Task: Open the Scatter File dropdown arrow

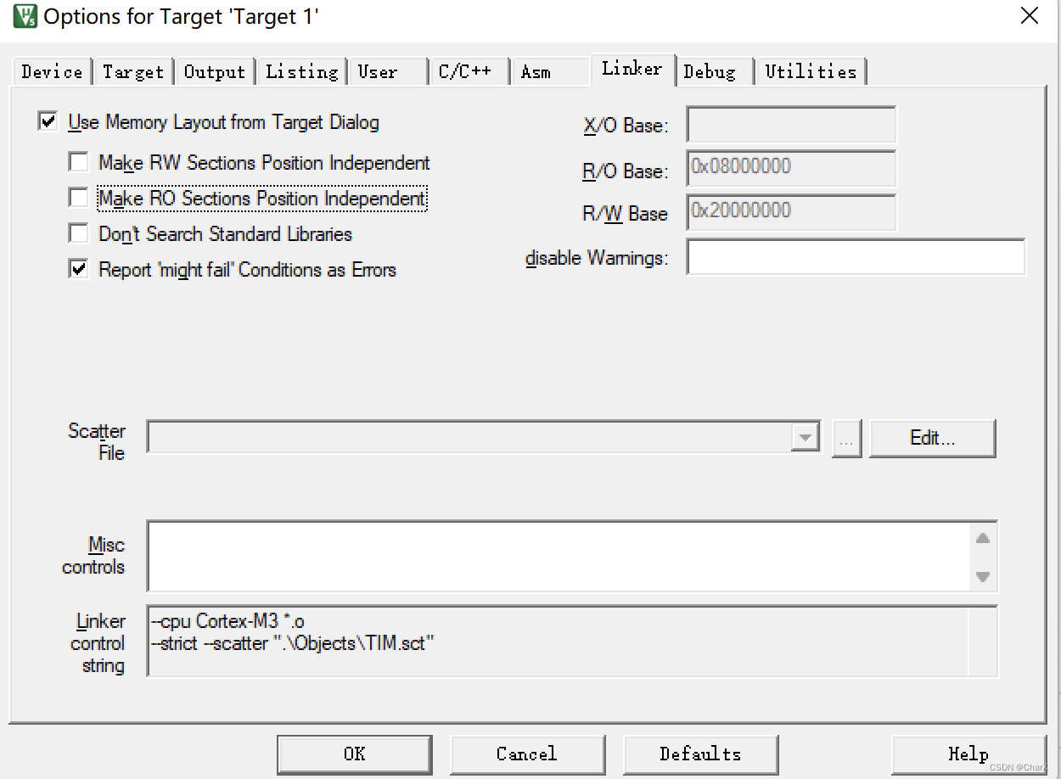Action: [x=804, y=438]
